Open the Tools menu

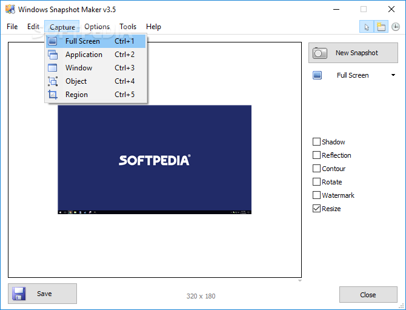point(128,27)
